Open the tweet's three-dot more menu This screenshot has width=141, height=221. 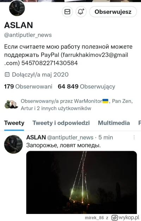click(x=134, y=137)
